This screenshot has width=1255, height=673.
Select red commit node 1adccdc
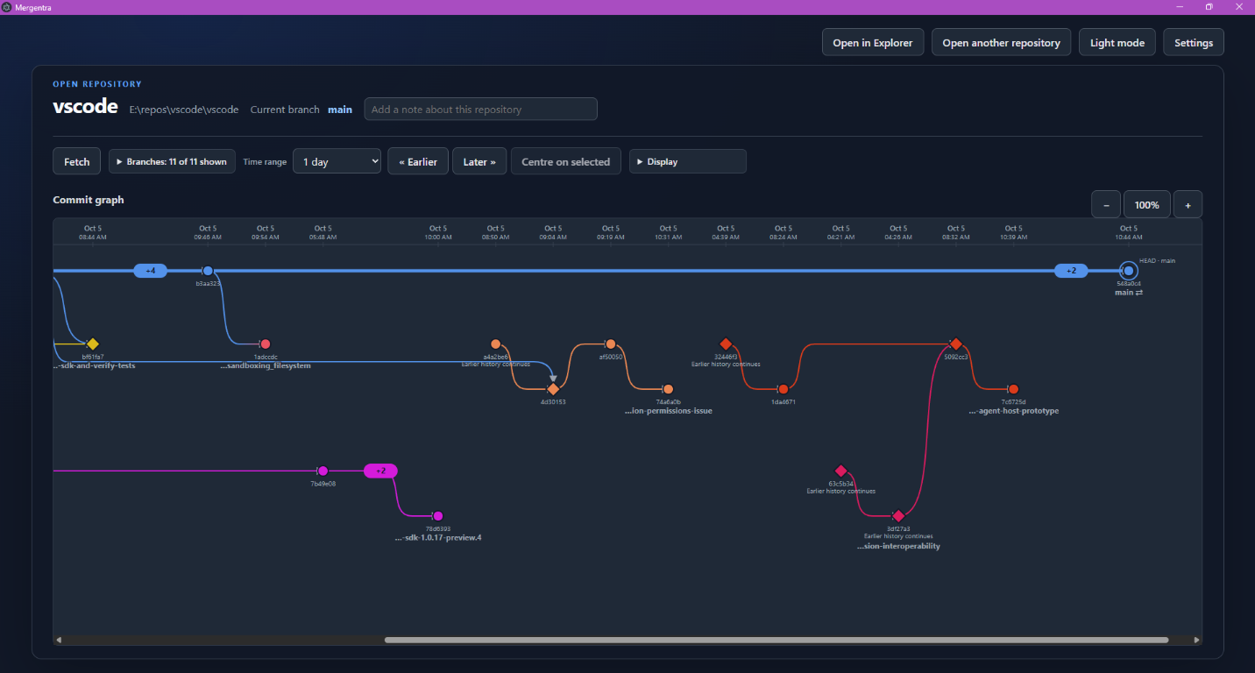(x=266, y=344)
